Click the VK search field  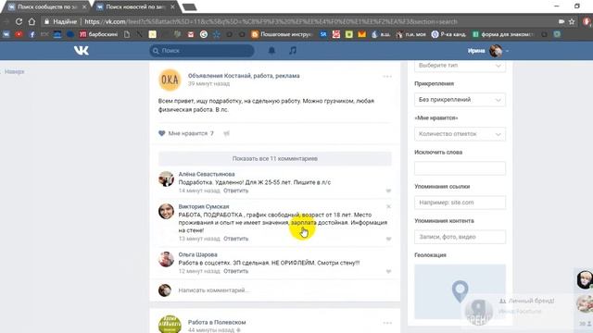coord(202,51)
